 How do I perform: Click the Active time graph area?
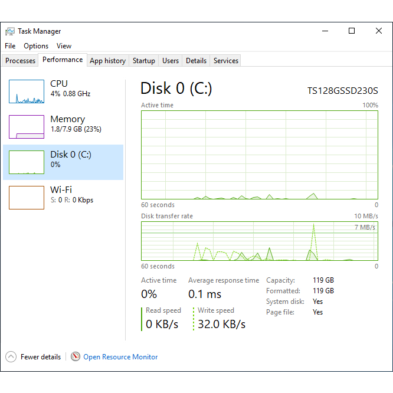[260, 155]
